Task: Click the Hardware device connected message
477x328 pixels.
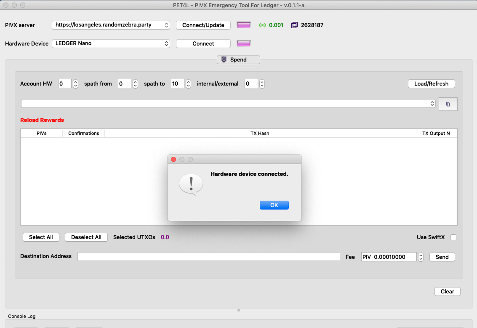Action: (249, 174)
